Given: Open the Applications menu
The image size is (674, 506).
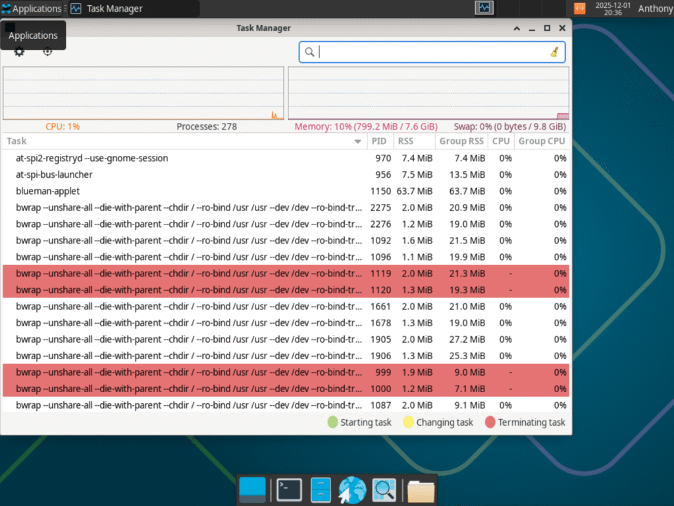Looking at the screenshot, I should pyautogui.click(x=31, y=9).
